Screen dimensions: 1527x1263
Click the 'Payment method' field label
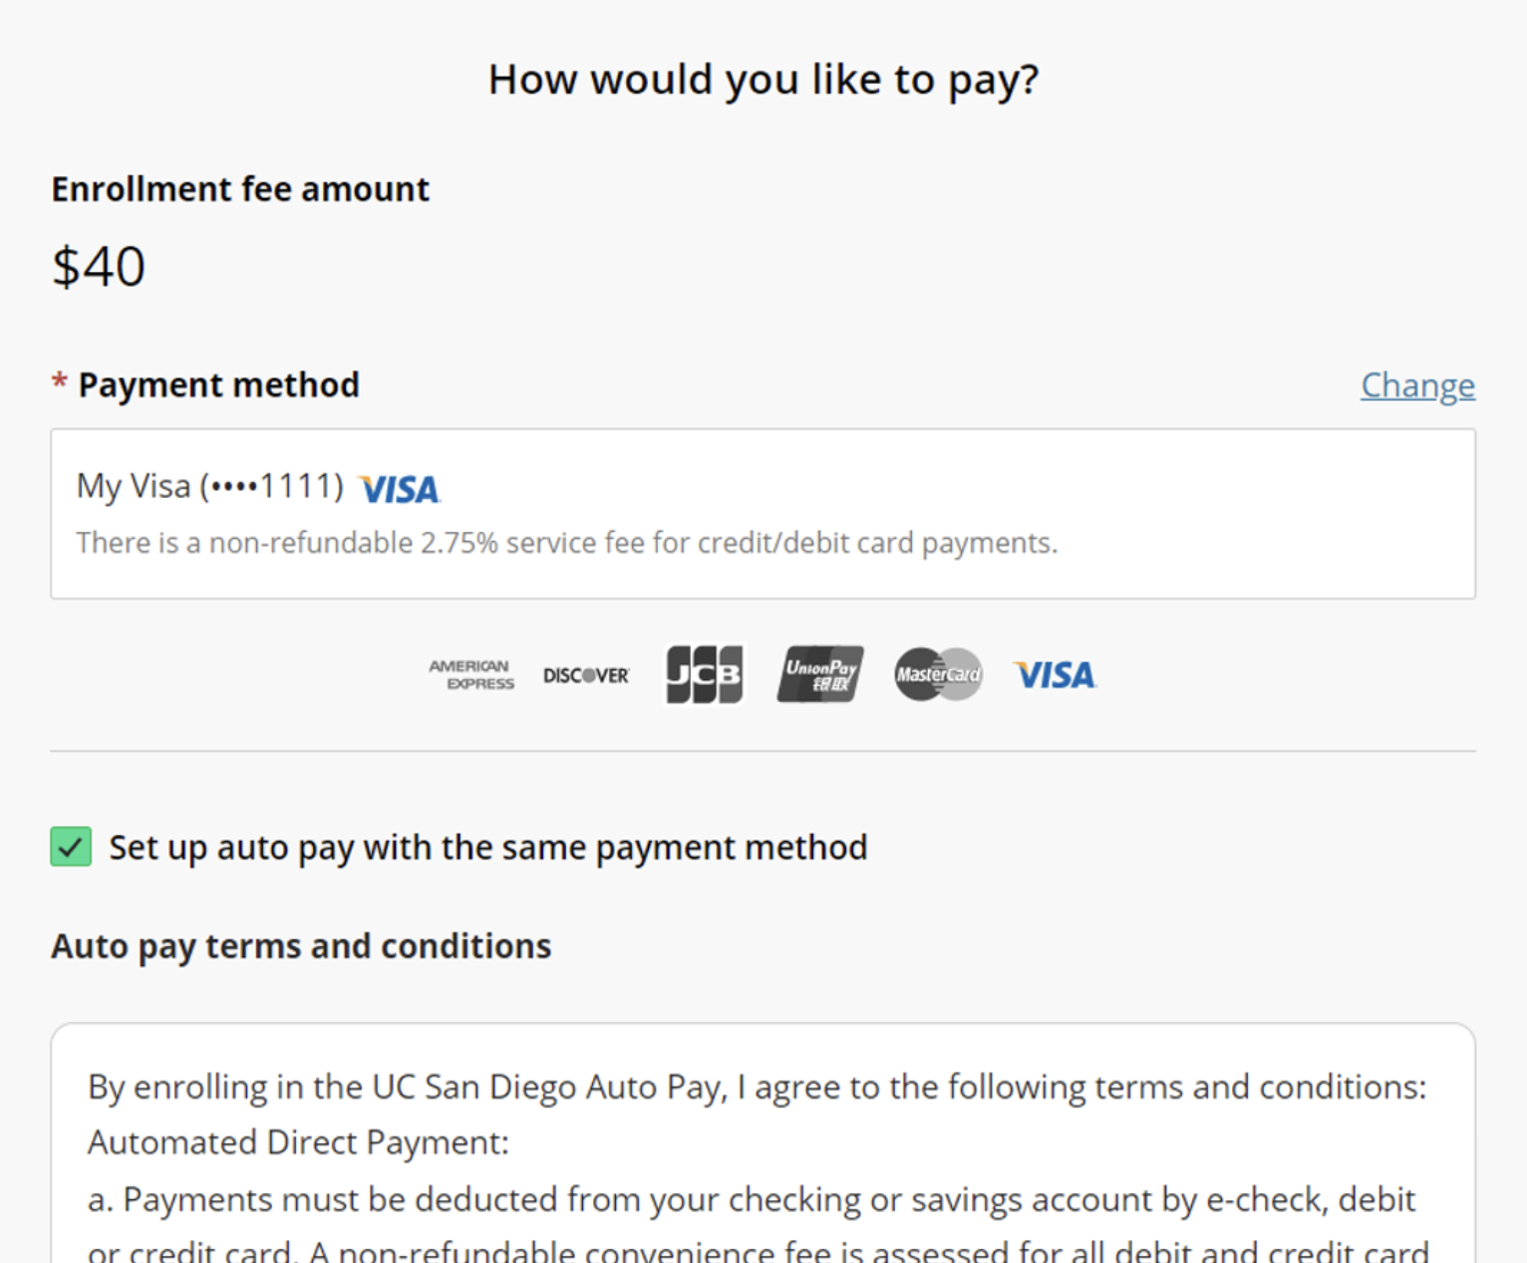pyautogui.click(x=218, y=384)
